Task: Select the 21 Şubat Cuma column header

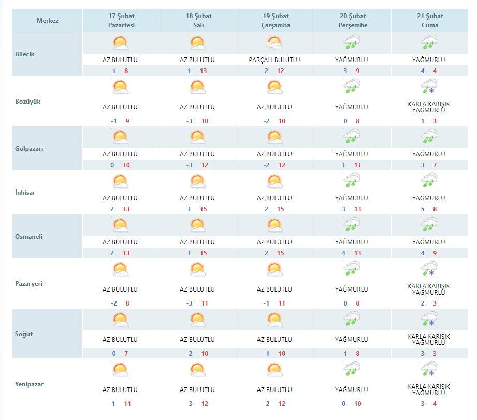Action: coord(430,20)
